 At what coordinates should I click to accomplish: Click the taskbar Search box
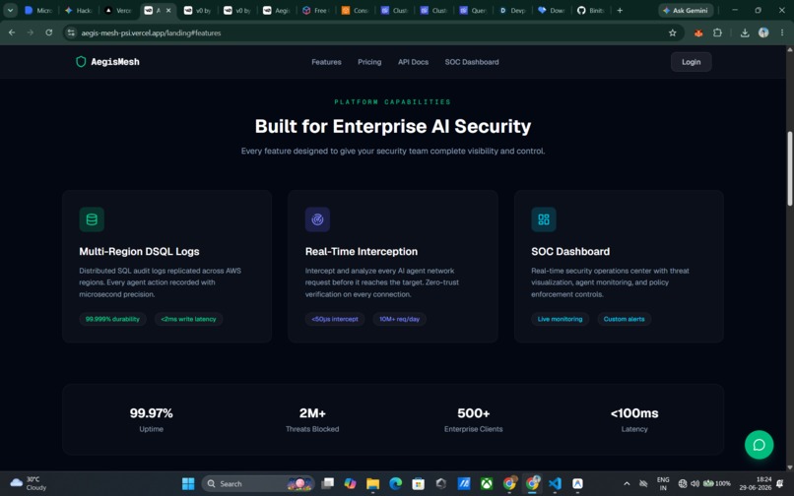[x=258, y=484]
